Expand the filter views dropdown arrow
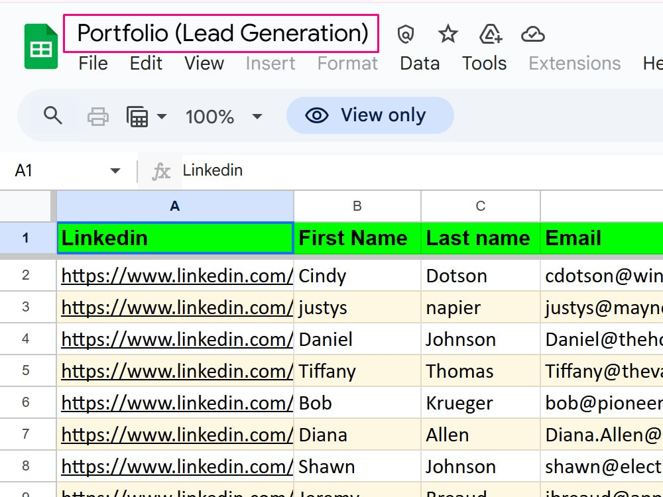663x497 pixels. pyautogui.click(x=162, y=116)
